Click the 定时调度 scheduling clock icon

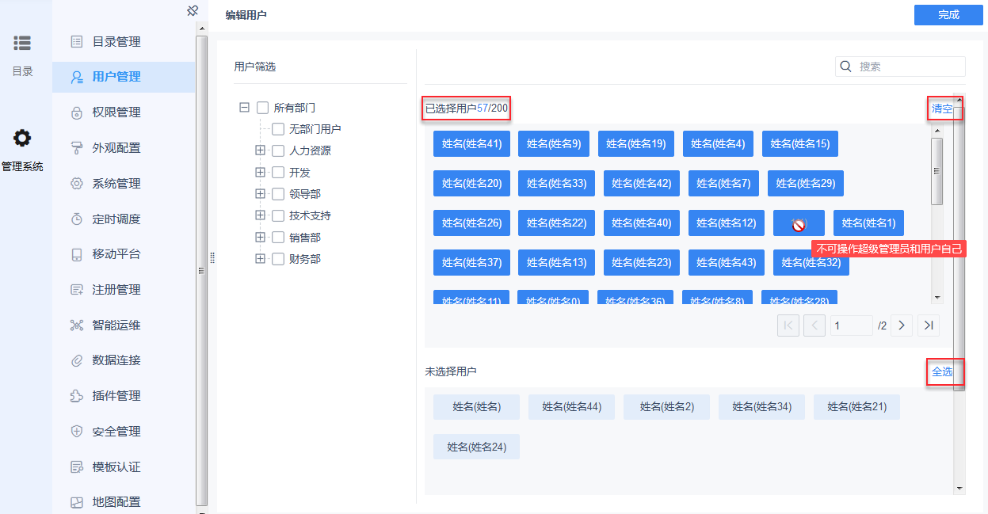coord(75,219)
